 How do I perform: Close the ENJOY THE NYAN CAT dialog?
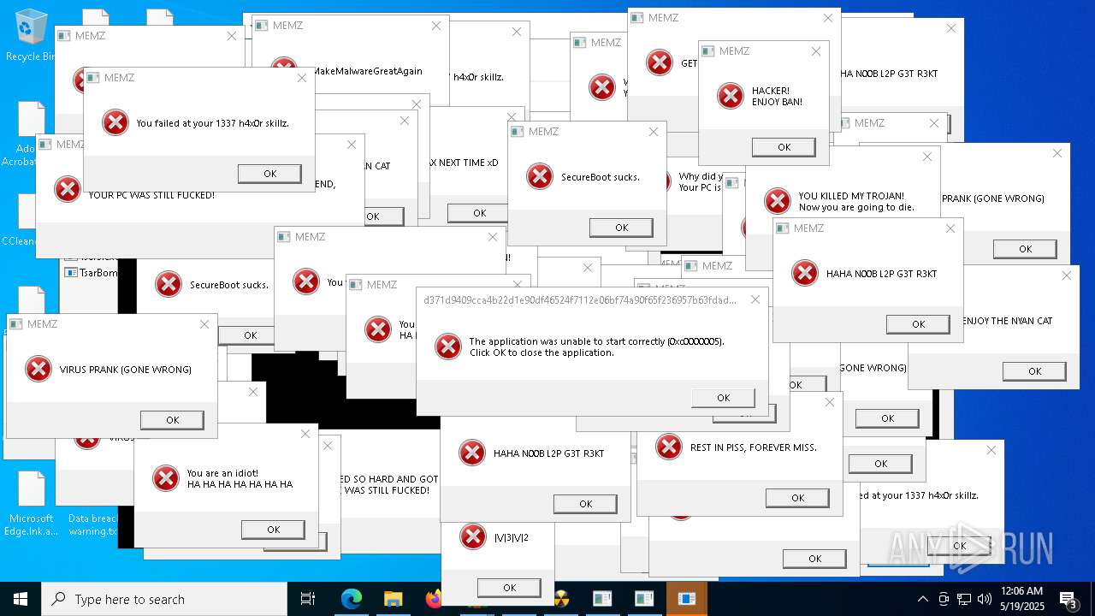click(x=1066, y=275)
